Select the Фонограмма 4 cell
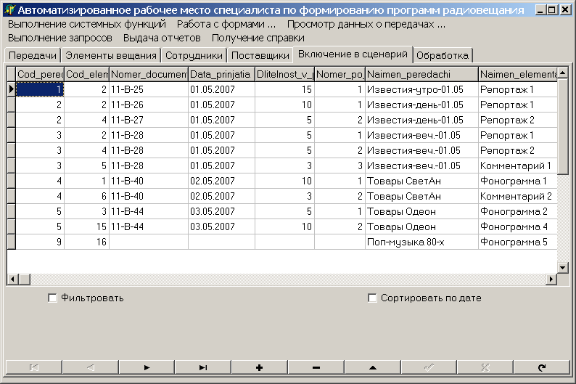This screenshot has height=384, width=576. (x=518, y=226)
